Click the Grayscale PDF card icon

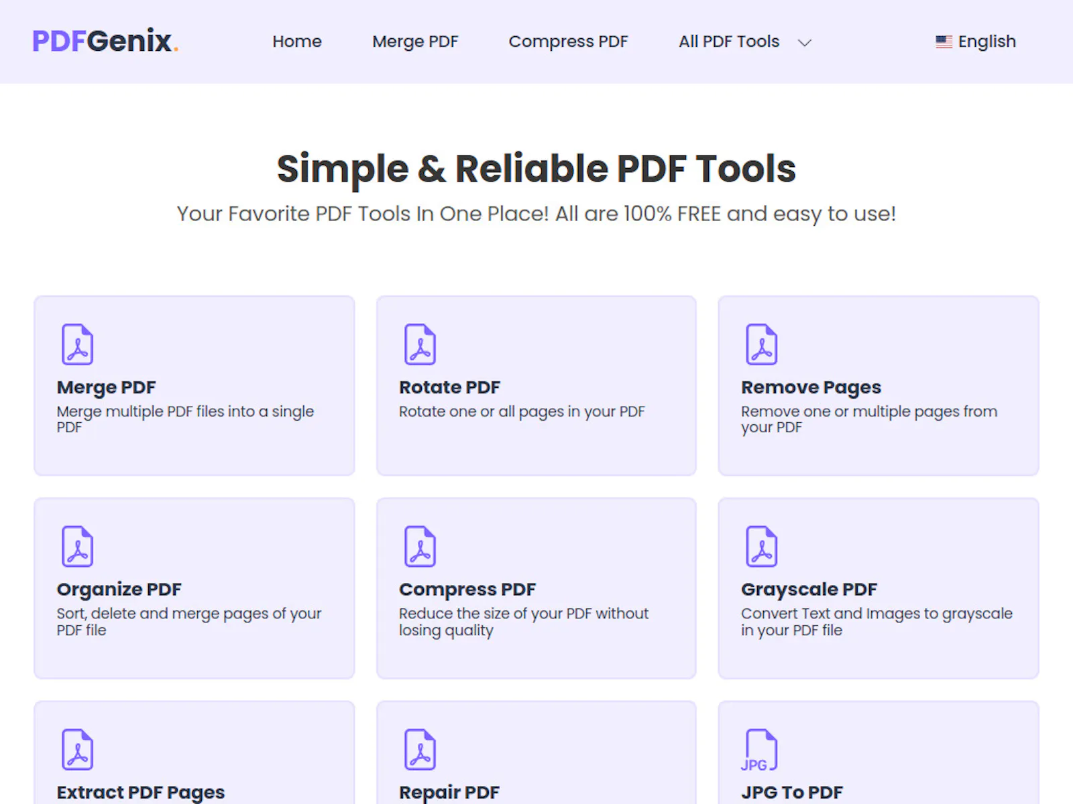click(762, 547)
